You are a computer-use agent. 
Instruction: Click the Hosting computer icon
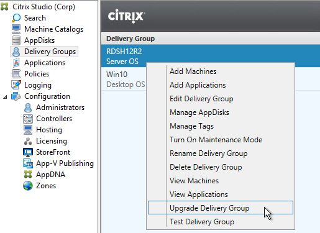pyautogui.click(x=28, y=130)
